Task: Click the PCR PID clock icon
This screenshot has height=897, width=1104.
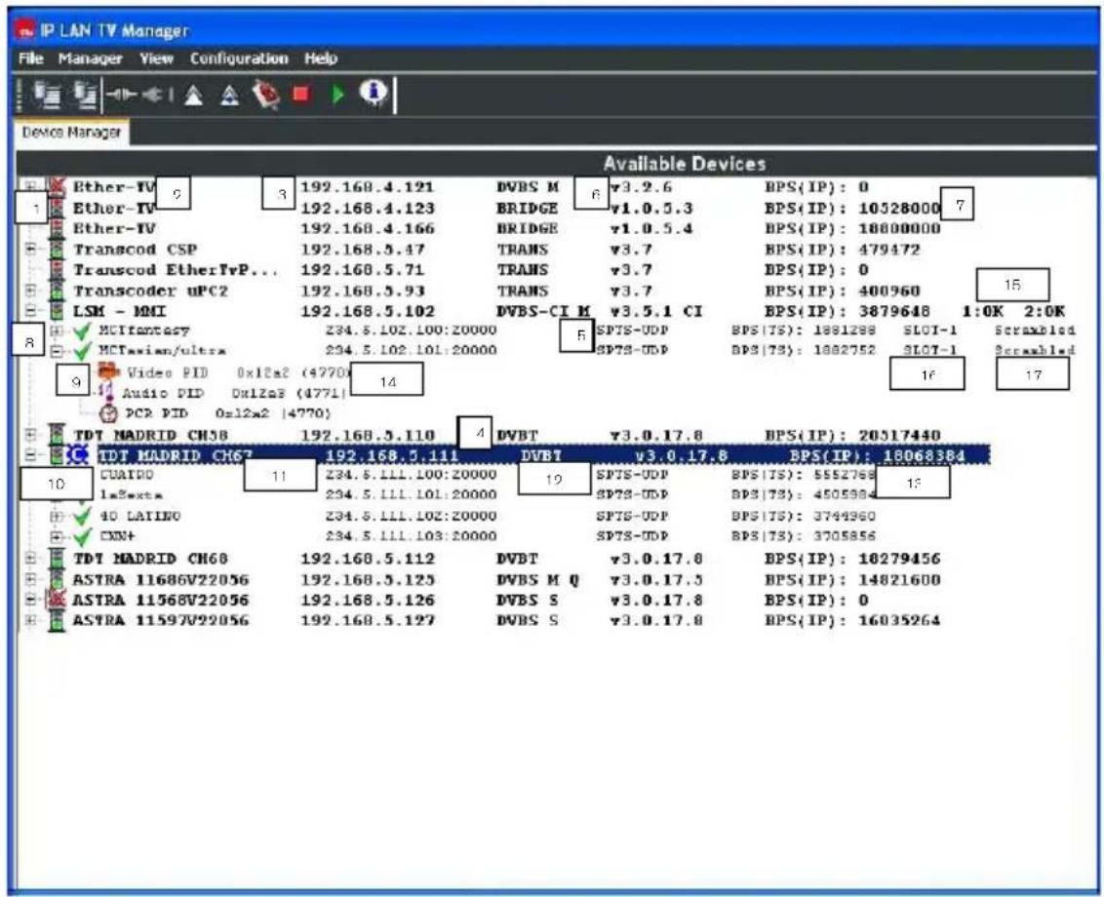Action: [x=108, y=413]
